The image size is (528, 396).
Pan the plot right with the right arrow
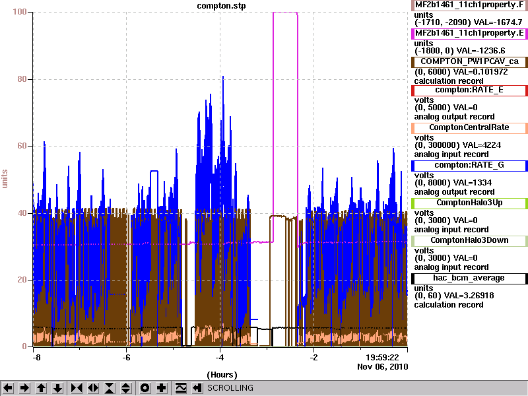coord(24,388)
